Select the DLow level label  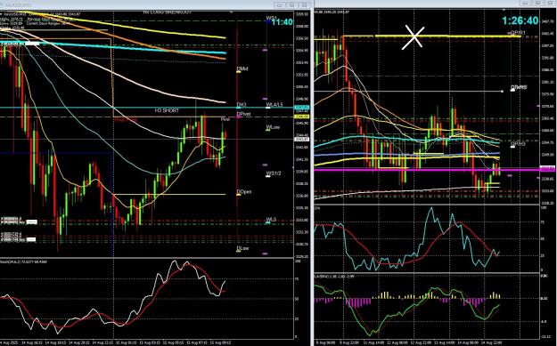point(242,248)
